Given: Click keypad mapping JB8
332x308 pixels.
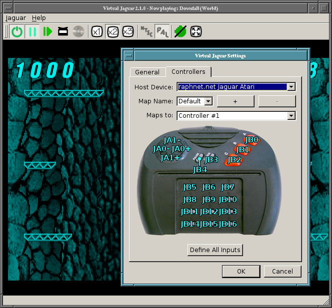Looking at the screenshot, I should [189, 200].
